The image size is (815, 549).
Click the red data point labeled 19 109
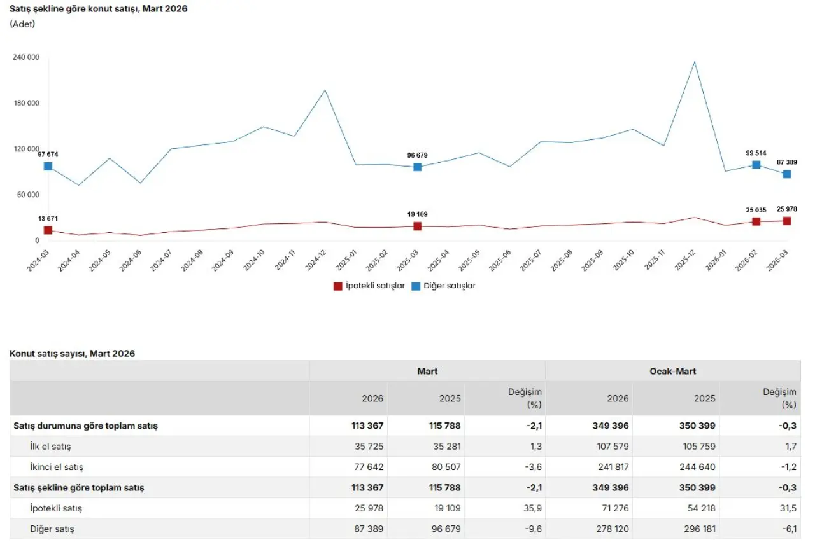tap(418, 226)
